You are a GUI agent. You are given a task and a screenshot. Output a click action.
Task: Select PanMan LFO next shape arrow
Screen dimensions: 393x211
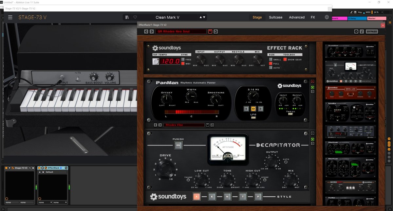click(260, 109)
